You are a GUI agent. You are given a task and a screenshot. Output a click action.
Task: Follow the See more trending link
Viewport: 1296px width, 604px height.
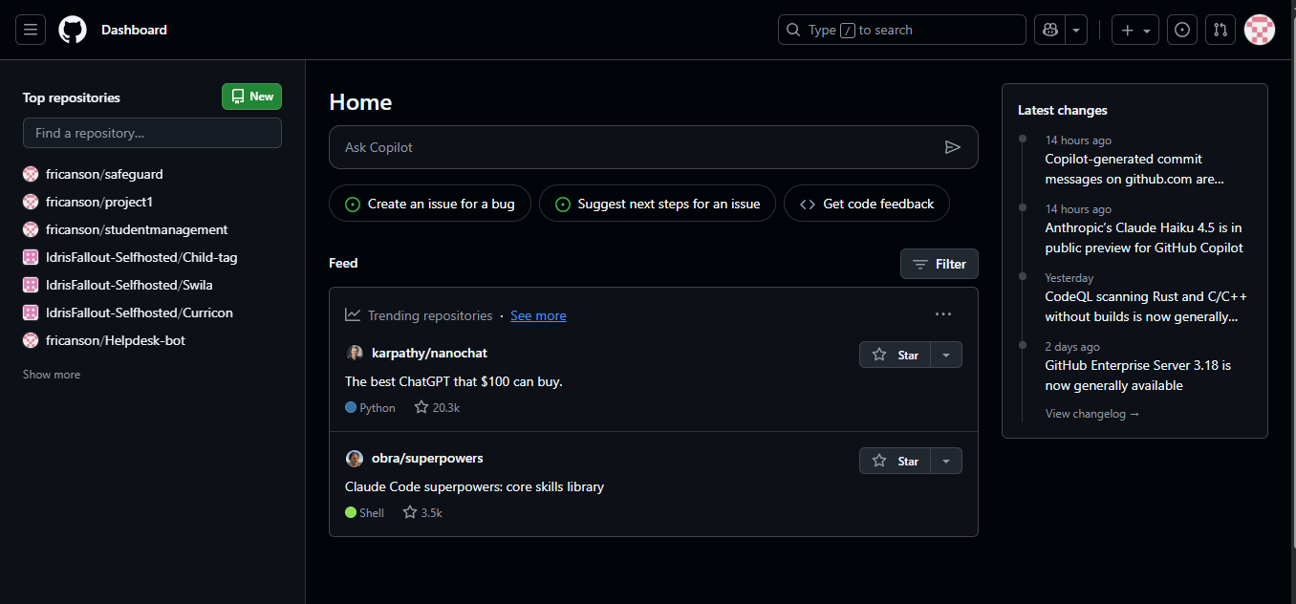point(538,315)
